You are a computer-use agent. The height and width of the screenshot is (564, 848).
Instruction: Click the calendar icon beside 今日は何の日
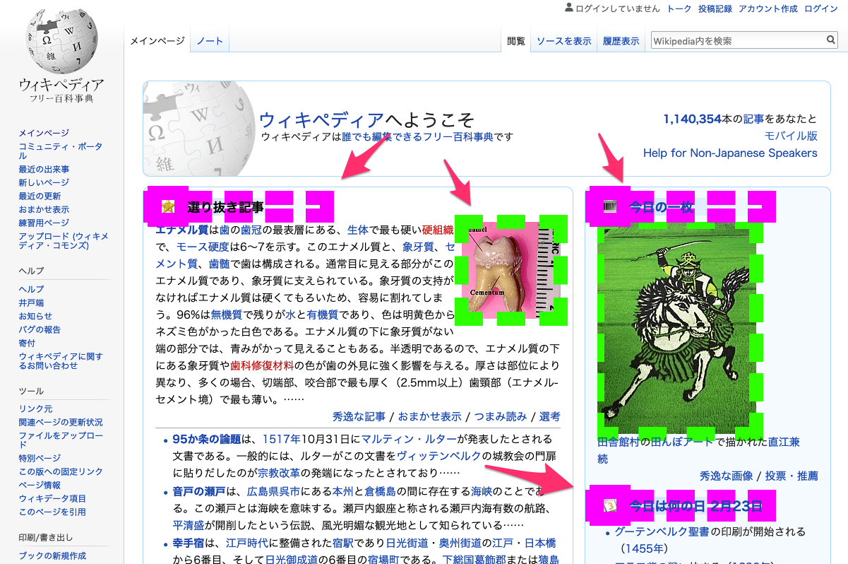tap(611, 505)
